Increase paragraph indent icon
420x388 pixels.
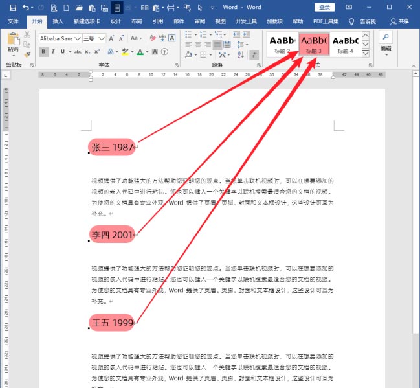(246, 34)
